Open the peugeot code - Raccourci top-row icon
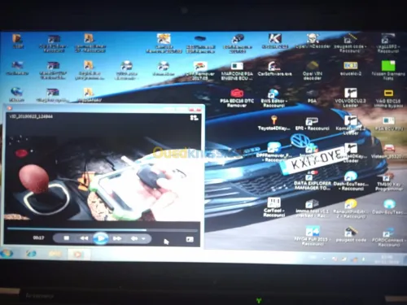This screenshot has width=407, height=305. click(x=350, y=43)
